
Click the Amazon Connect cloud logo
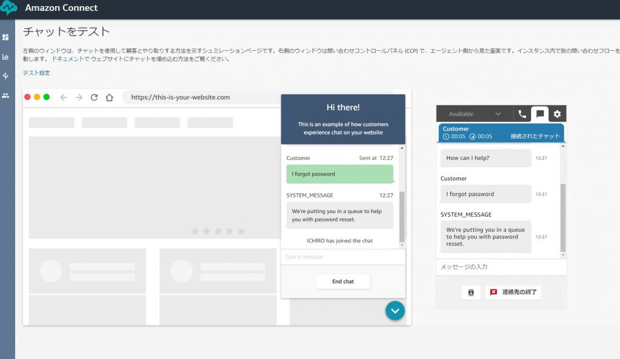pos(9,8)
